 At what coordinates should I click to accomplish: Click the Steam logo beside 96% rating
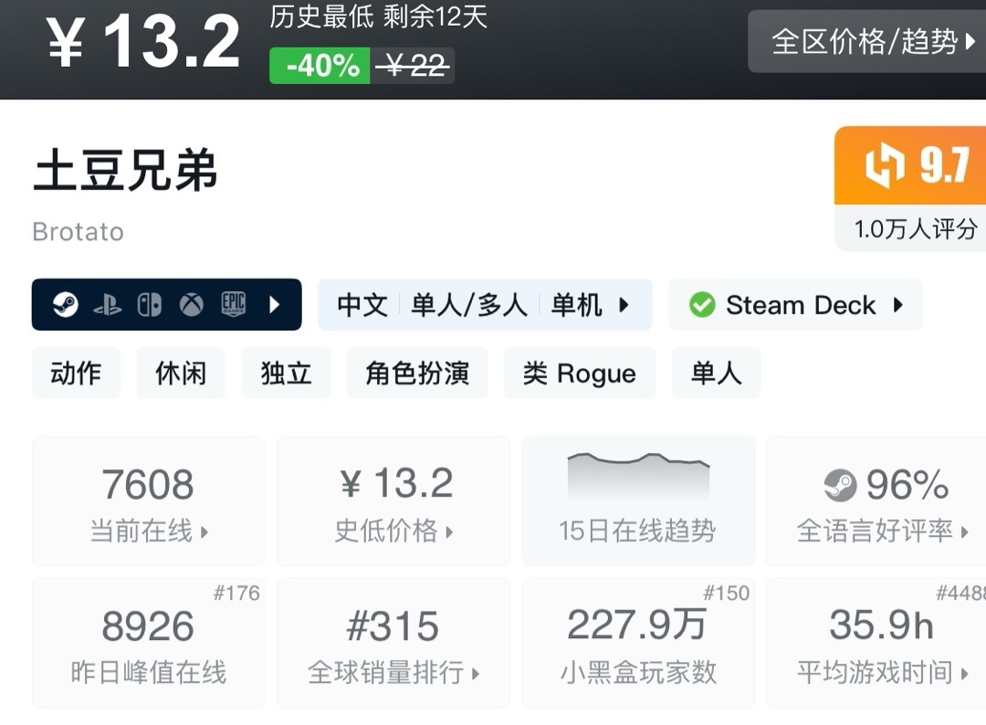[840, 486]
